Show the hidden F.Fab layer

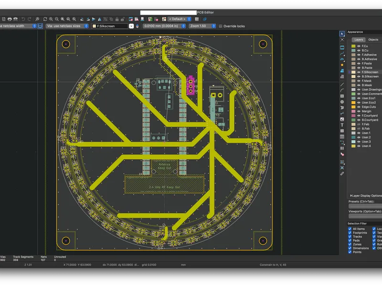coord(359,124)
